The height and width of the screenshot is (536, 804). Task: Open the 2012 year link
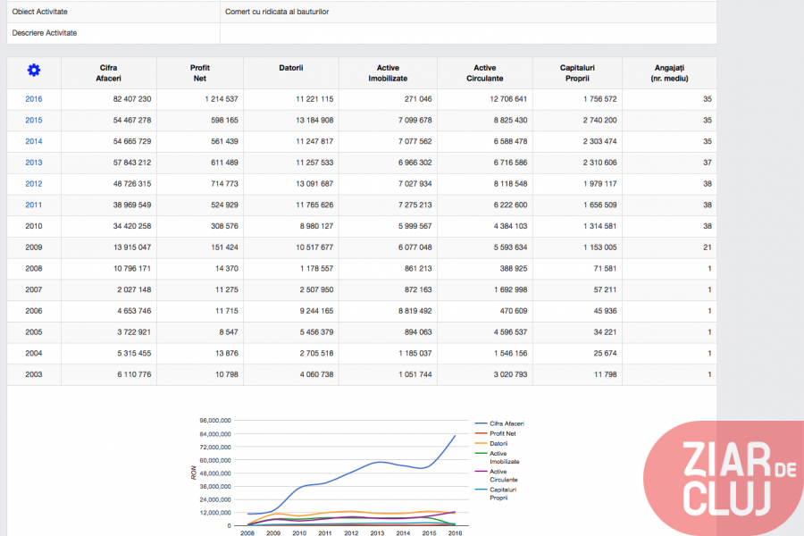tap(34, 184)
